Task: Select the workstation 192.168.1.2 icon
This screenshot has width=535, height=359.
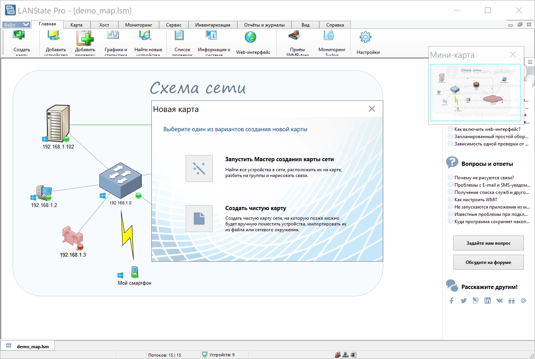Action: coord(44,193)
